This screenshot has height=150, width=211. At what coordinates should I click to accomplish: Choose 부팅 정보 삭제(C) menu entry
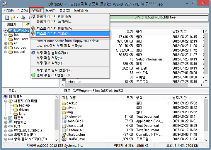pyautogui.click(x=70, y=63)
